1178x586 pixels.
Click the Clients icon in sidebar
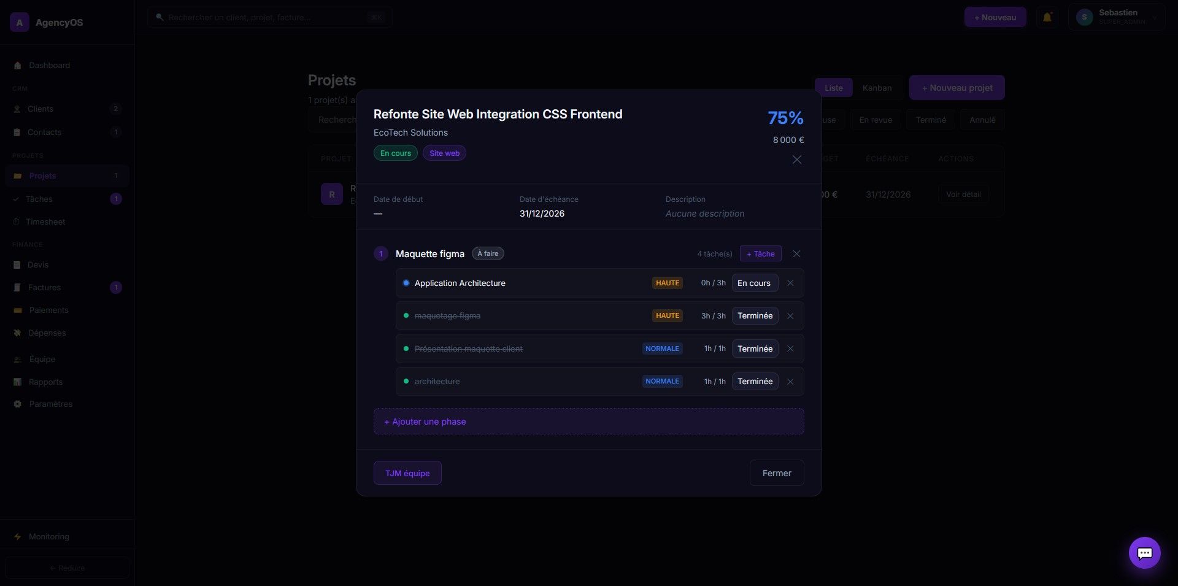coord(17,109)
